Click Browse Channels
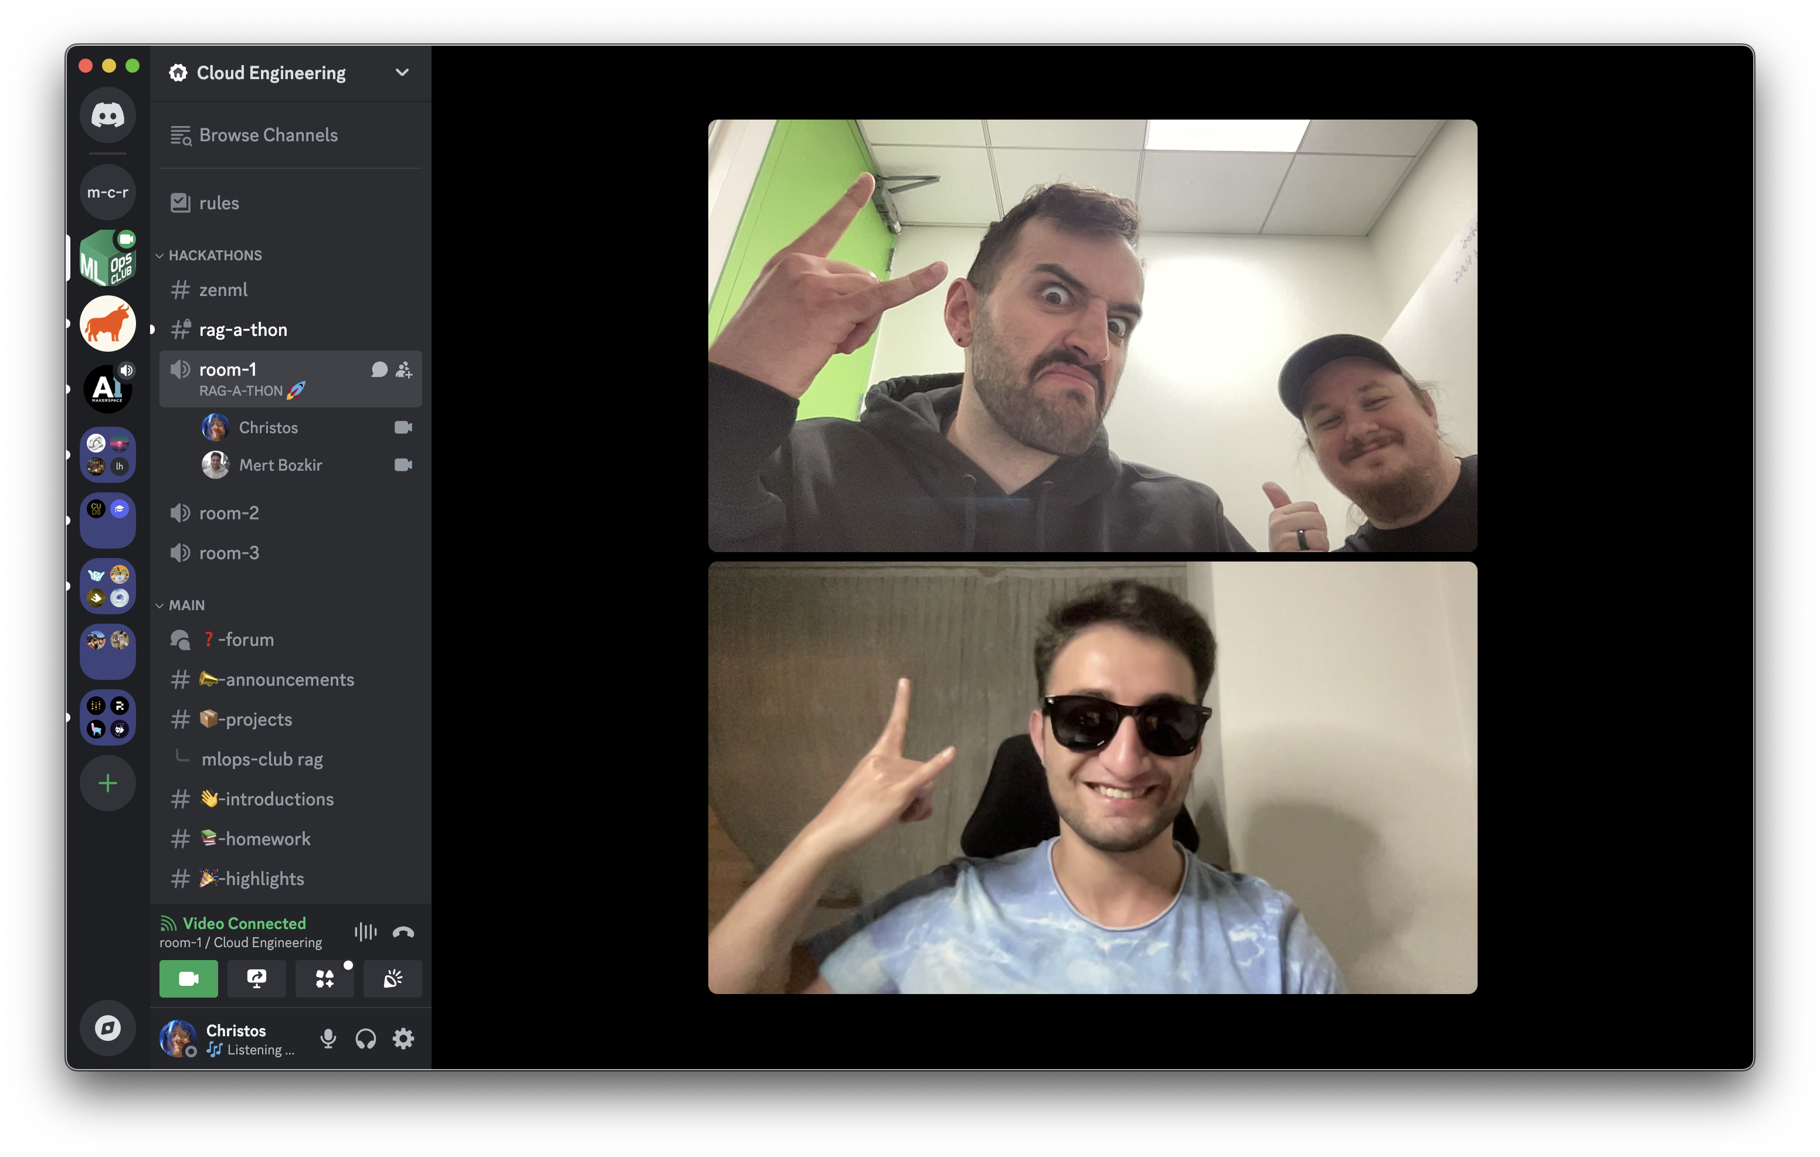The image size is (1820, 1157). [x=267, y=135]
